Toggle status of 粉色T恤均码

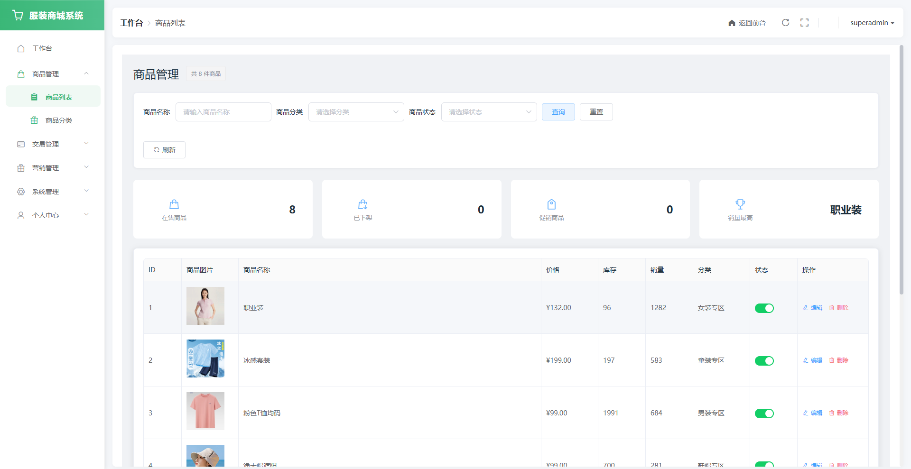point(764,414)
